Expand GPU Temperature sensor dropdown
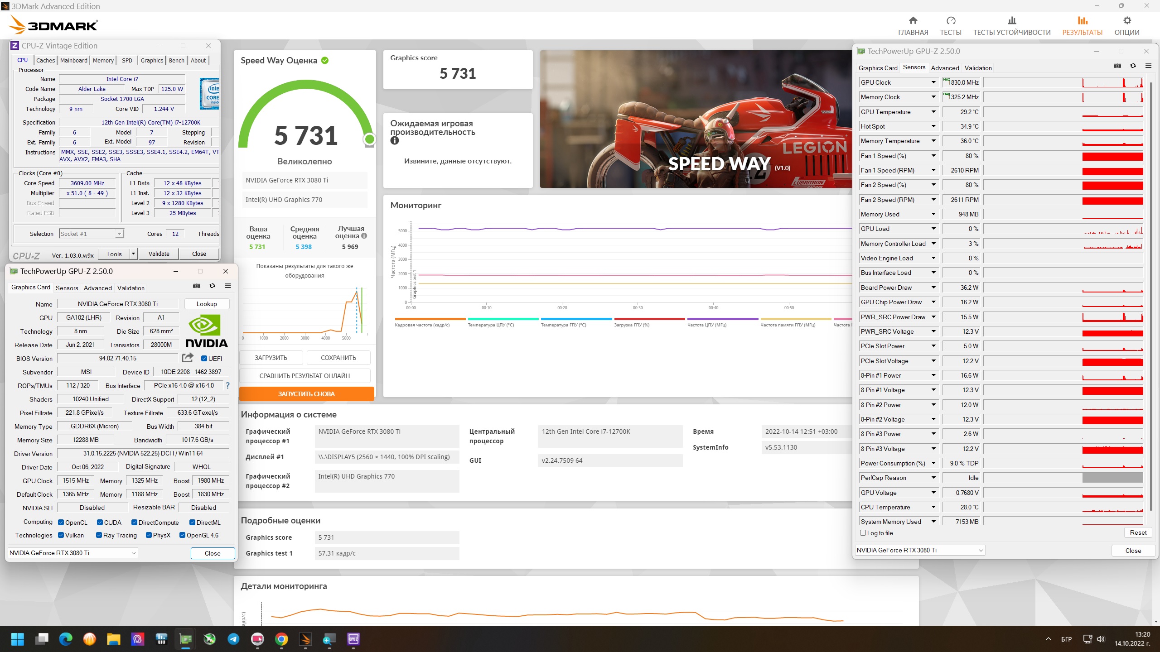 933,111
